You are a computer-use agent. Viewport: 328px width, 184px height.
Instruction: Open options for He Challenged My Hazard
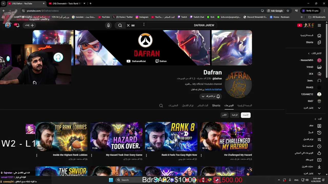tap(201, 155)
